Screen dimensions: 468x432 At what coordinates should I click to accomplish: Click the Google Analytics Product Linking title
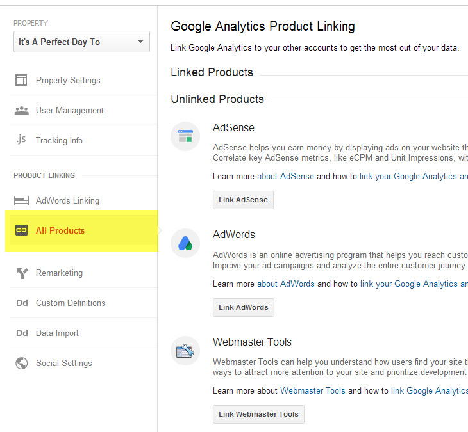click(x=263, y=26)
